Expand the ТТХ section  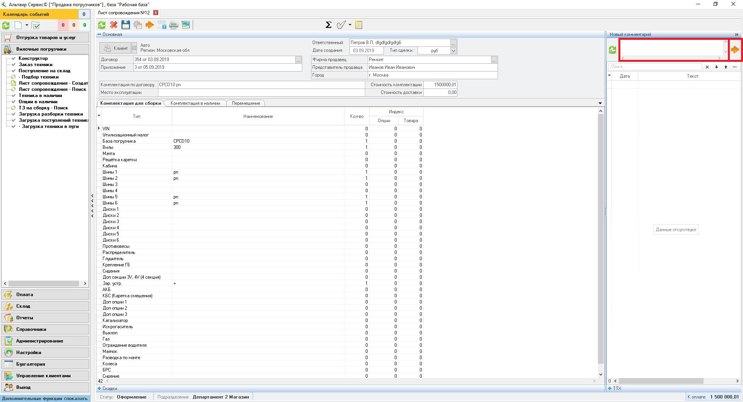pyautogui.click(x=610, y=388)
